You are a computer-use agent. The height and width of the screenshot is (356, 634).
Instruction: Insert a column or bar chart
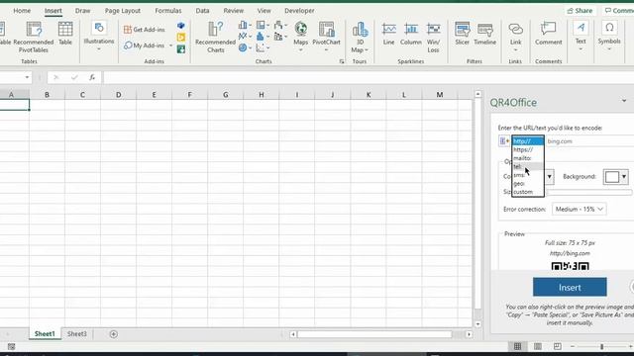[245, 25]
